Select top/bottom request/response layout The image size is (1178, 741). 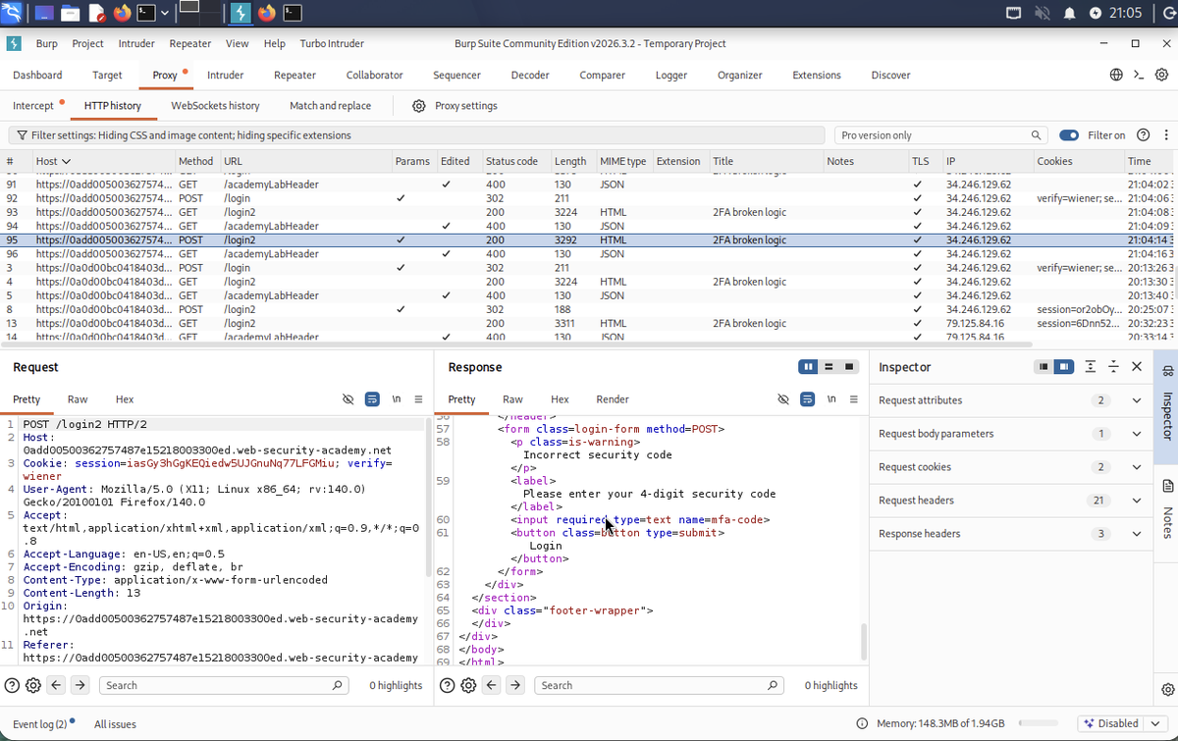click(830, 367)
